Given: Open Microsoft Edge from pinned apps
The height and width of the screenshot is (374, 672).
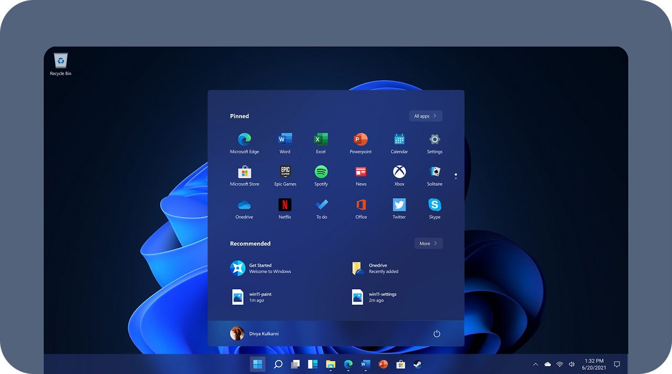Looking at the screenshot, I should (244, 143).
